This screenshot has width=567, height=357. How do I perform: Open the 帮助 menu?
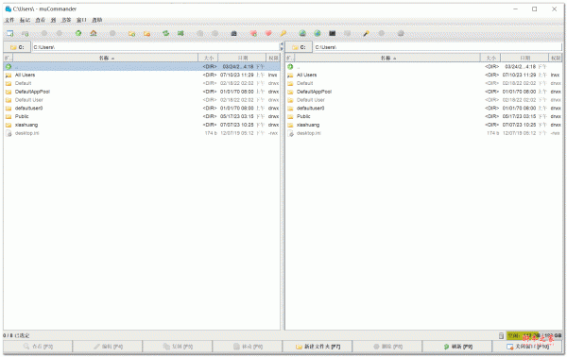pyautogui.click(x=97, y=20)
